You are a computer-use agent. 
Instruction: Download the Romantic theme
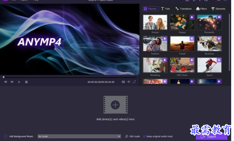click(219, 17)
